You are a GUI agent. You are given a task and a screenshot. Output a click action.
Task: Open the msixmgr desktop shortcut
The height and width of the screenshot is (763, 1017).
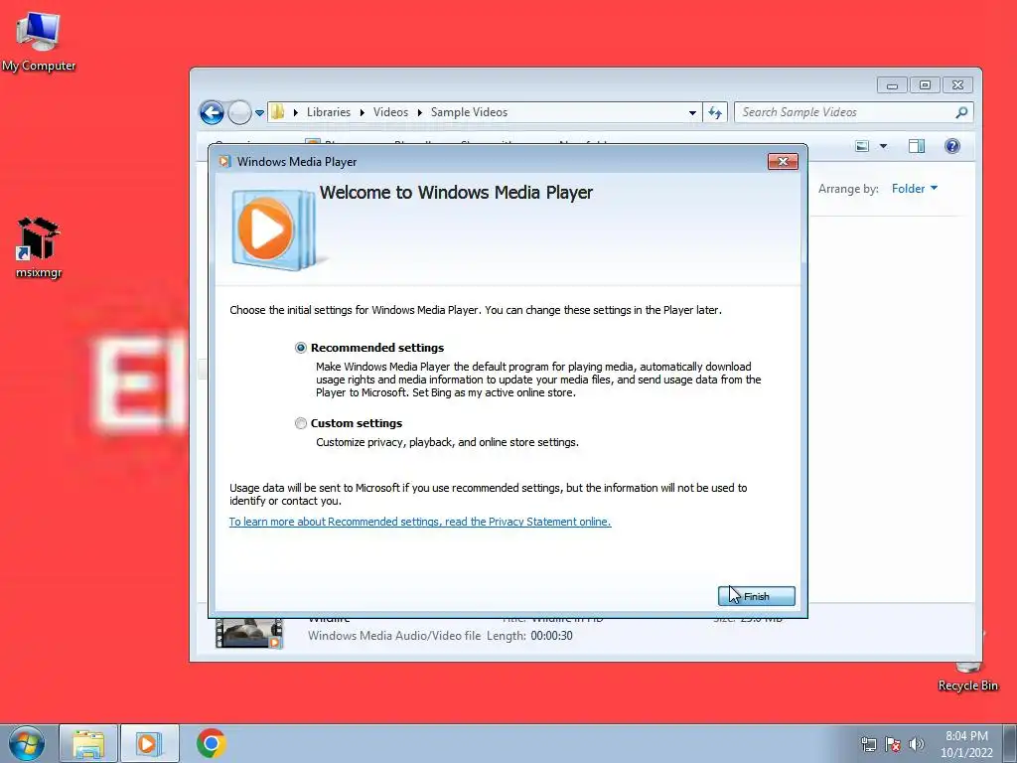pyautogui.click(x=39, y=247)
